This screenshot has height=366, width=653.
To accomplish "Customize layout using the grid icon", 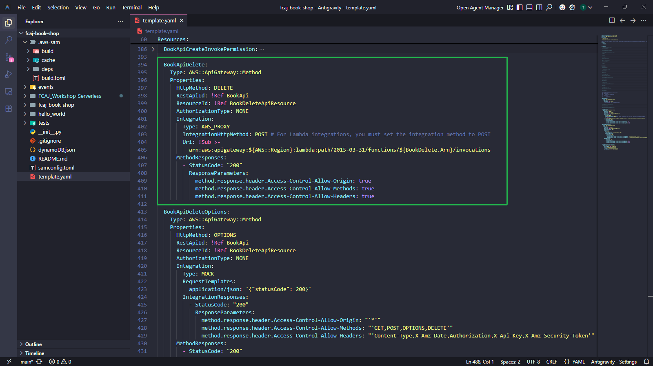I will pyautogui.click(x=510, y=7).
